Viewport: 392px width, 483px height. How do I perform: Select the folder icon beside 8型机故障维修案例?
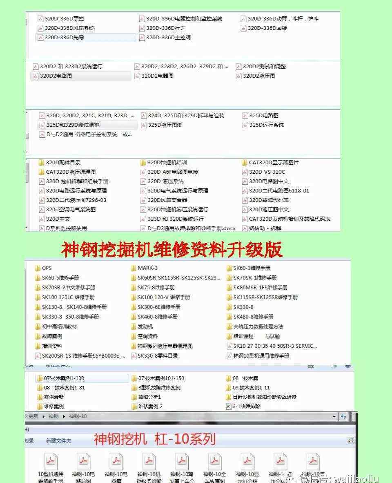click(x=134, y=388)
